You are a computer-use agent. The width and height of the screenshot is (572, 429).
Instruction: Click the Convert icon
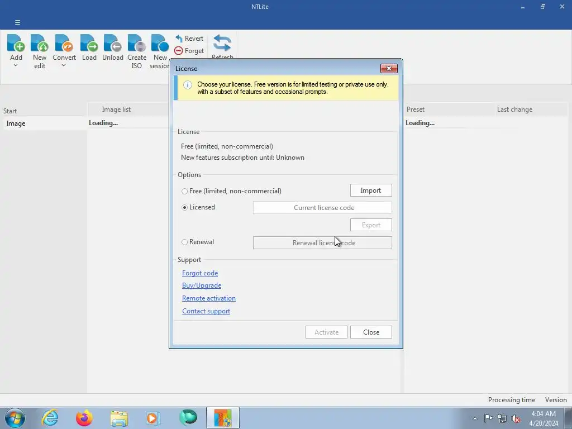(64, 43)
